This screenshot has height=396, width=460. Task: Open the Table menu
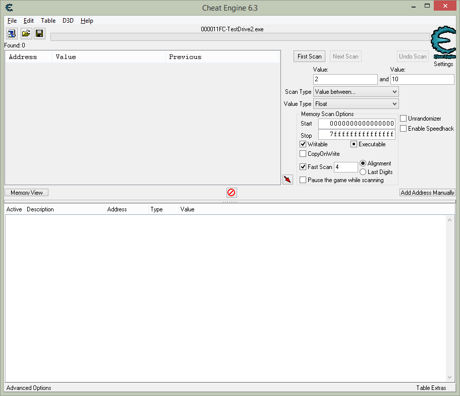48,21
